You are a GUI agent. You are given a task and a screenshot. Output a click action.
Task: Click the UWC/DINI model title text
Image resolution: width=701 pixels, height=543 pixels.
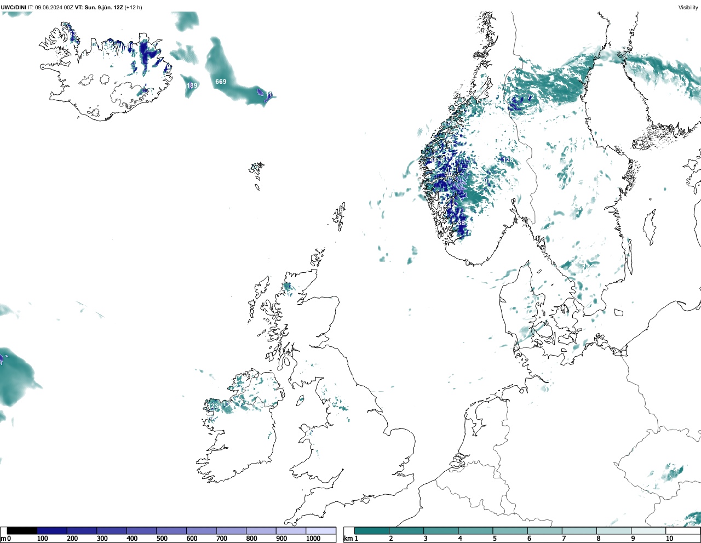pyautogui.click(x=14, y=8)
